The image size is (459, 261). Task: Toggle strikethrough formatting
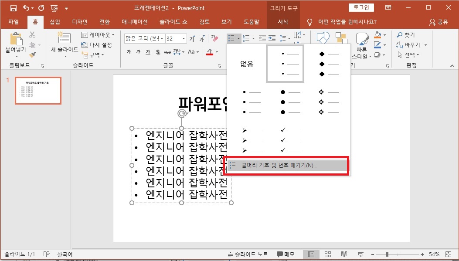[x=167, y=52]
